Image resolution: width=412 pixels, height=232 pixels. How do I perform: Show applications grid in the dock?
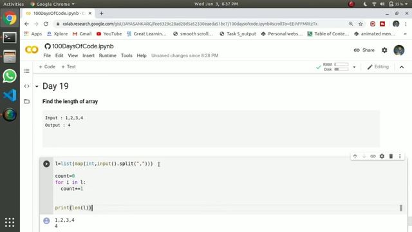click(x=10, y=222)
